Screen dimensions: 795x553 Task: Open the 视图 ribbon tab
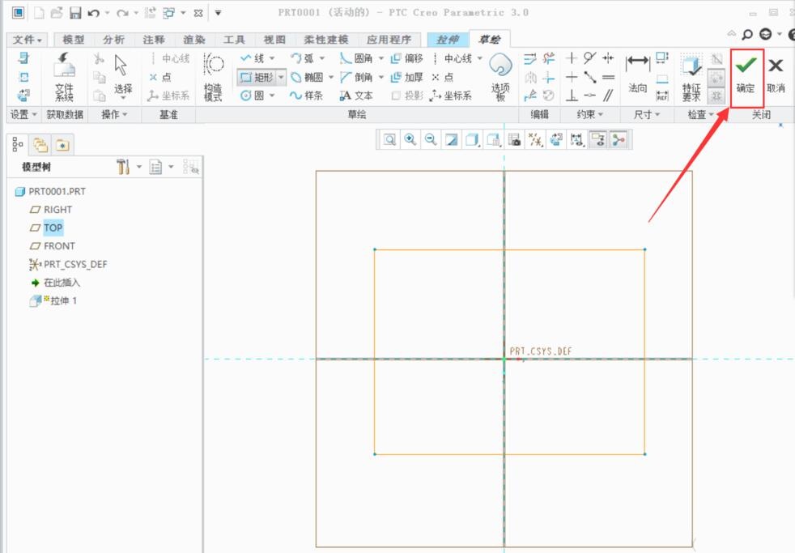pyautogui.click(x=274, y=40)
